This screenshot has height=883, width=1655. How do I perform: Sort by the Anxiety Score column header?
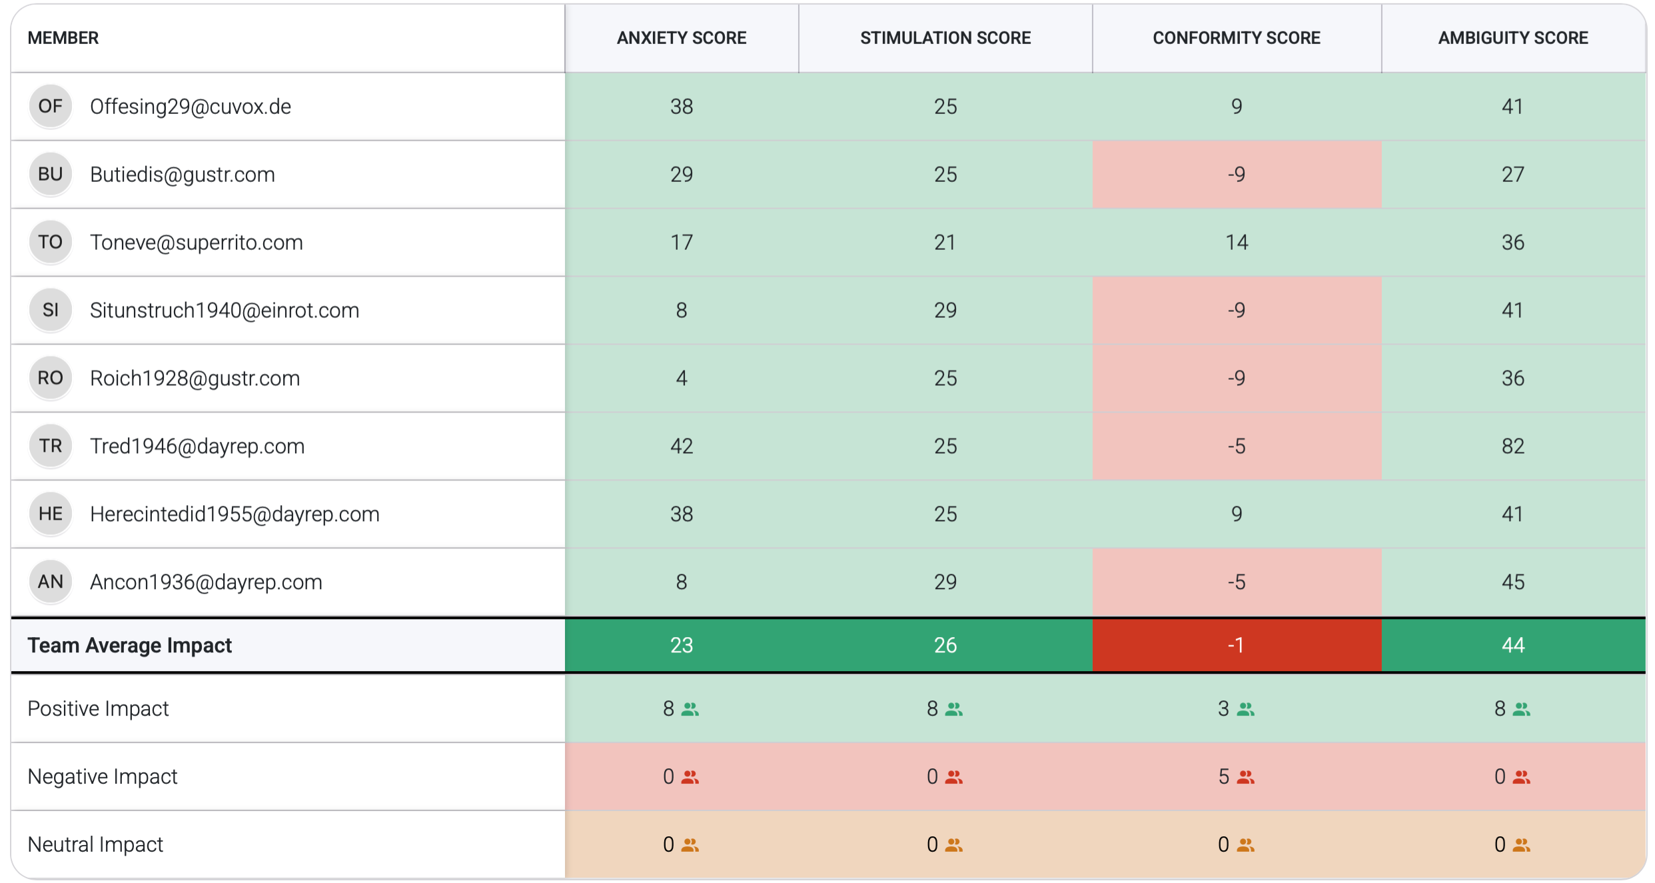click(x=681, y=38)
